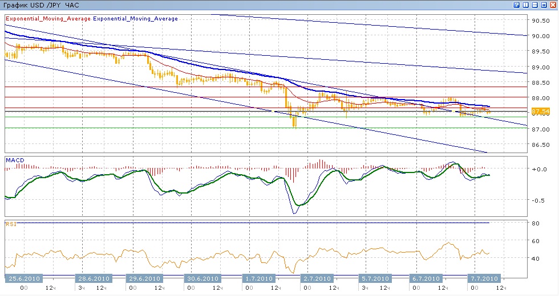559x296 pixels.
Task: Select the blue Exponential_Moving_Average legend label
Action: point(136,19)
